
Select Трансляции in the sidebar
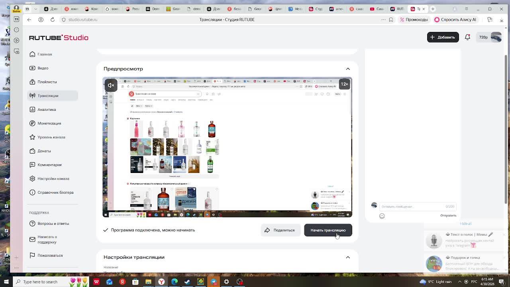[52, 96]
